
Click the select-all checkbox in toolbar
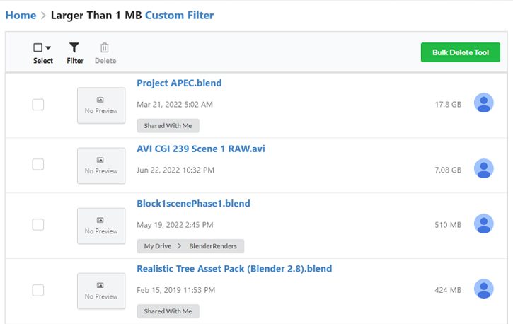coord(38,47)
